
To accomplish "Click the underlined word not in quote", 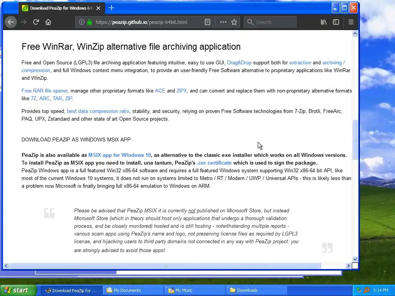I will coord(192,211).
